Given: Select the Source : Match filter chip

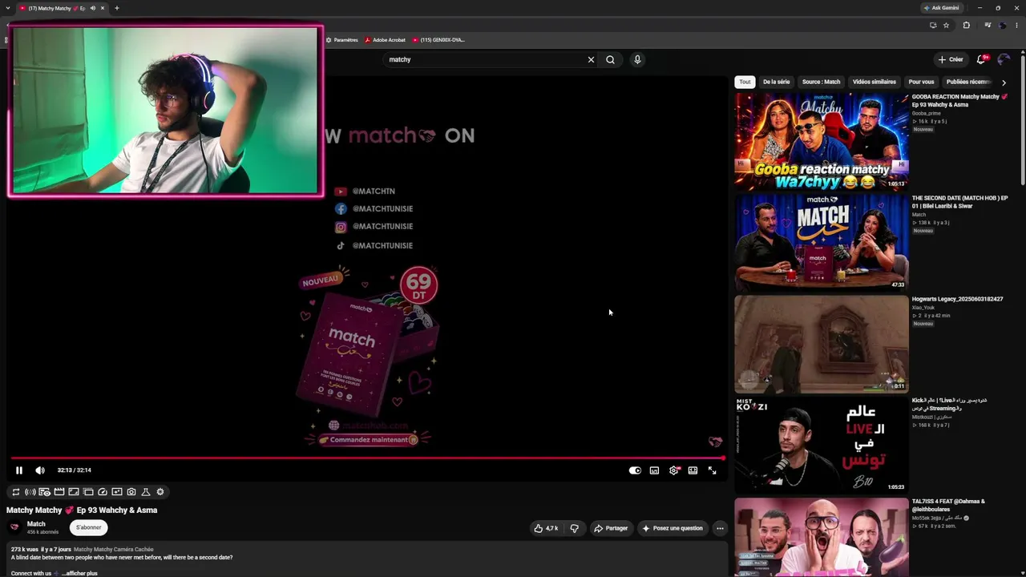Looking at the screenshot, I should 821,82.
